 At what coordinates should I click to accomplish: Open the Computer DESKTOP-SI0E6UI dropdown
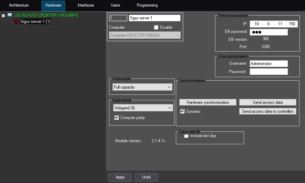tap(145, 35)
